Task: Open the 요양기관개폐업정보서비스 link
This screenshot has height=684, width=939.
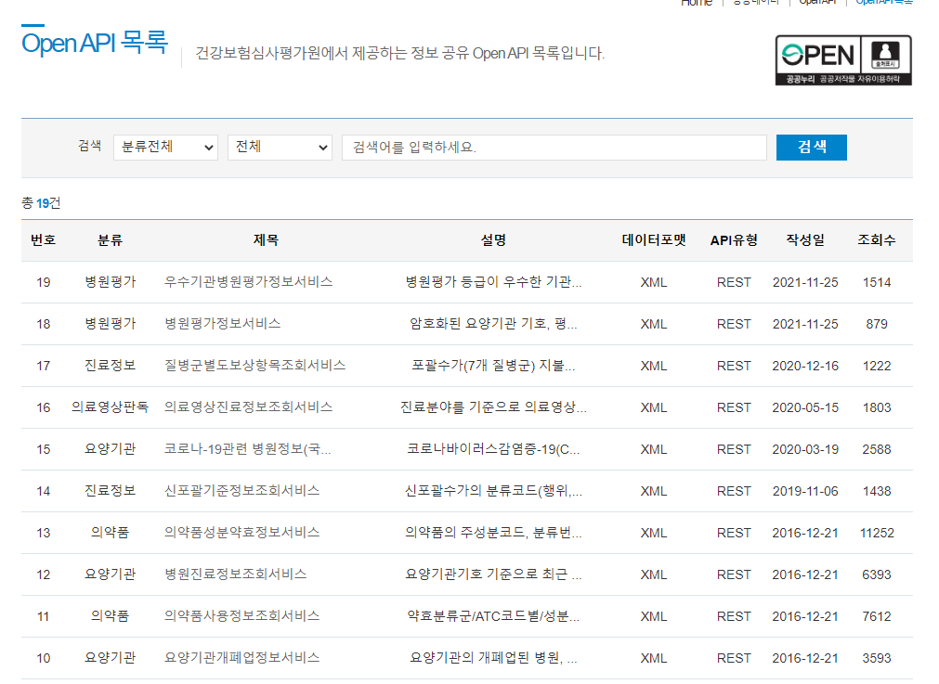Action: (x=241, y=658)
